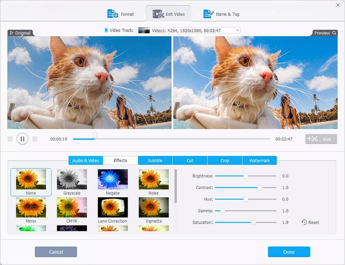Image resolution: width=345 pixels, height=265 pixels.
Task: Switch to the Subtitle tab
Action: coord(155,160)
